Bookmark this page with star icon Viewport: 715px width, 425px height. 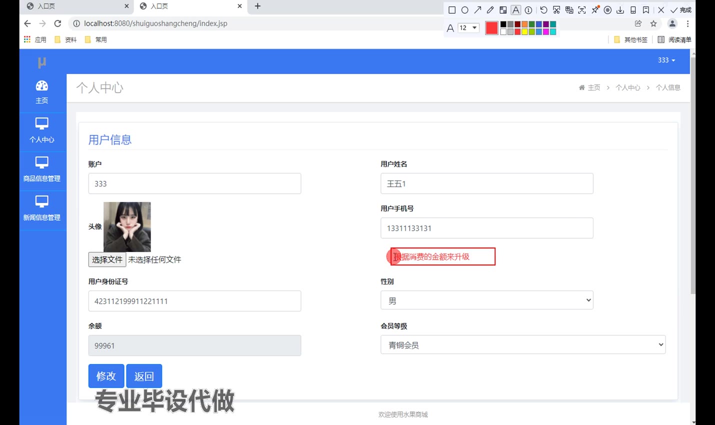tap(653, 23)
